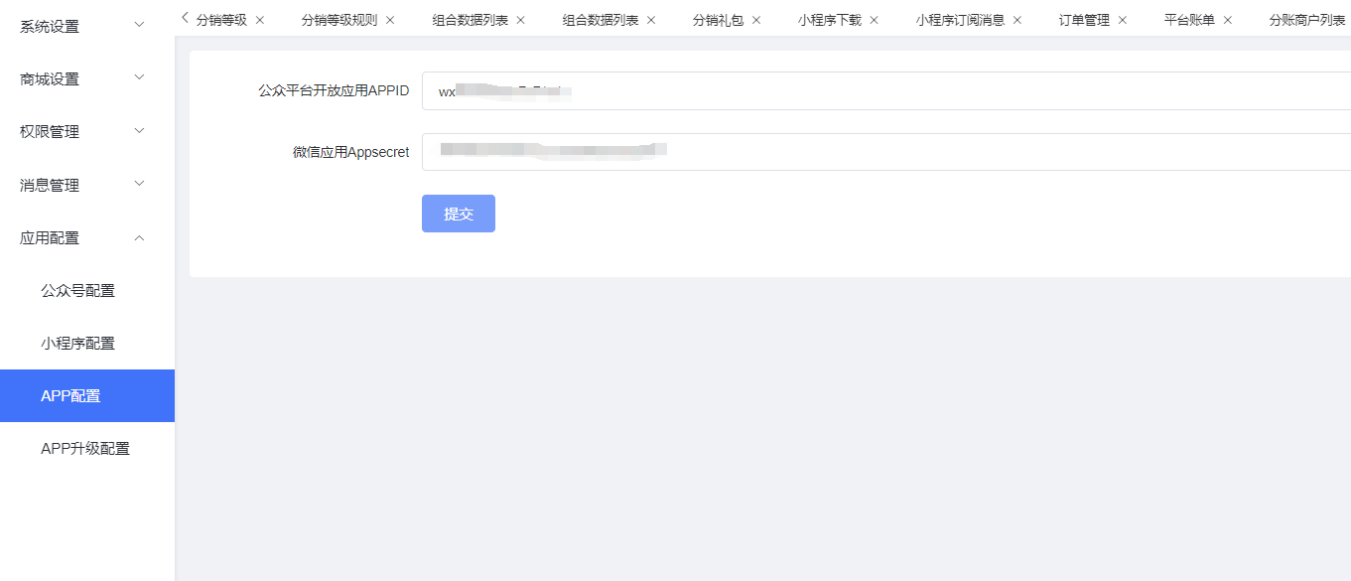Focus the 微信应用Appsecret input field

(x=886, y=152)
